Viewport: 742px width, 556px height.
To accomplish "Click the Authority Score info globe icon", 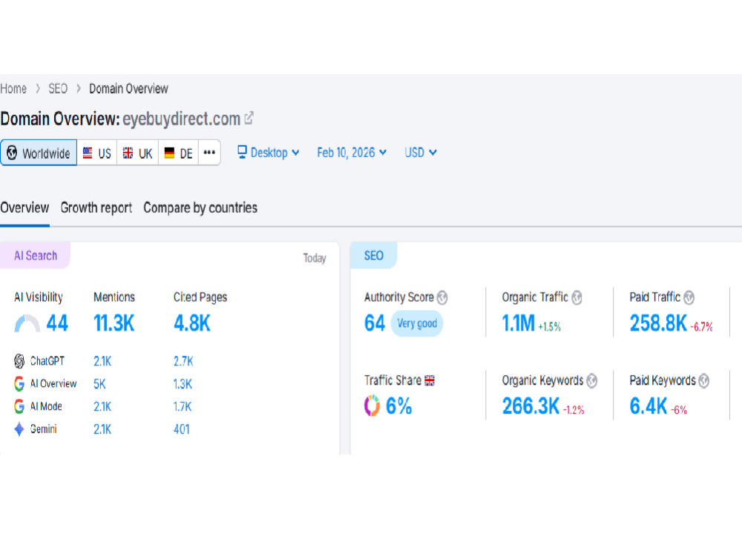I will click(x=442, y=297).
